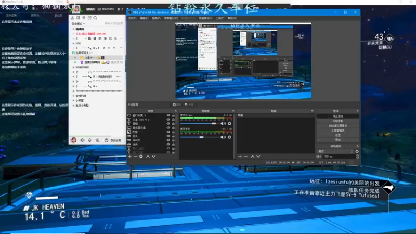Remove selected source with minus icon in Sources
Screen dimensions: 416x234
tap(135, 157)
